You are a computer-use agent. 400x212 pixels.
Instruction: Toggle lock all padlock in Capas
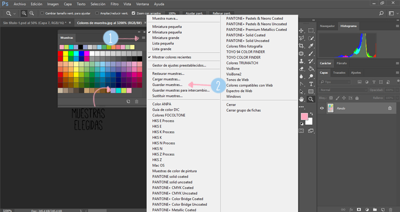(357, 98)
